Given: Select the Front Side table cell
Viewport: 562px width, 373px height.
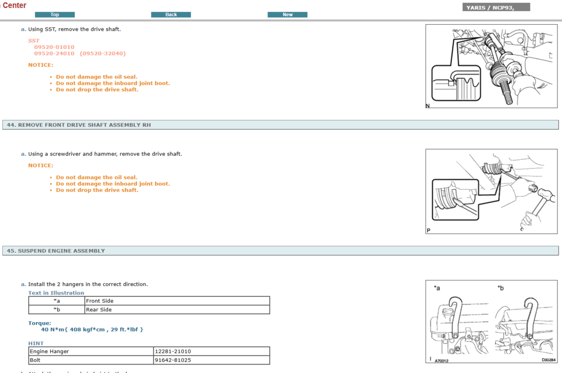Looking at the screenshot, I should tap(100, 301).
